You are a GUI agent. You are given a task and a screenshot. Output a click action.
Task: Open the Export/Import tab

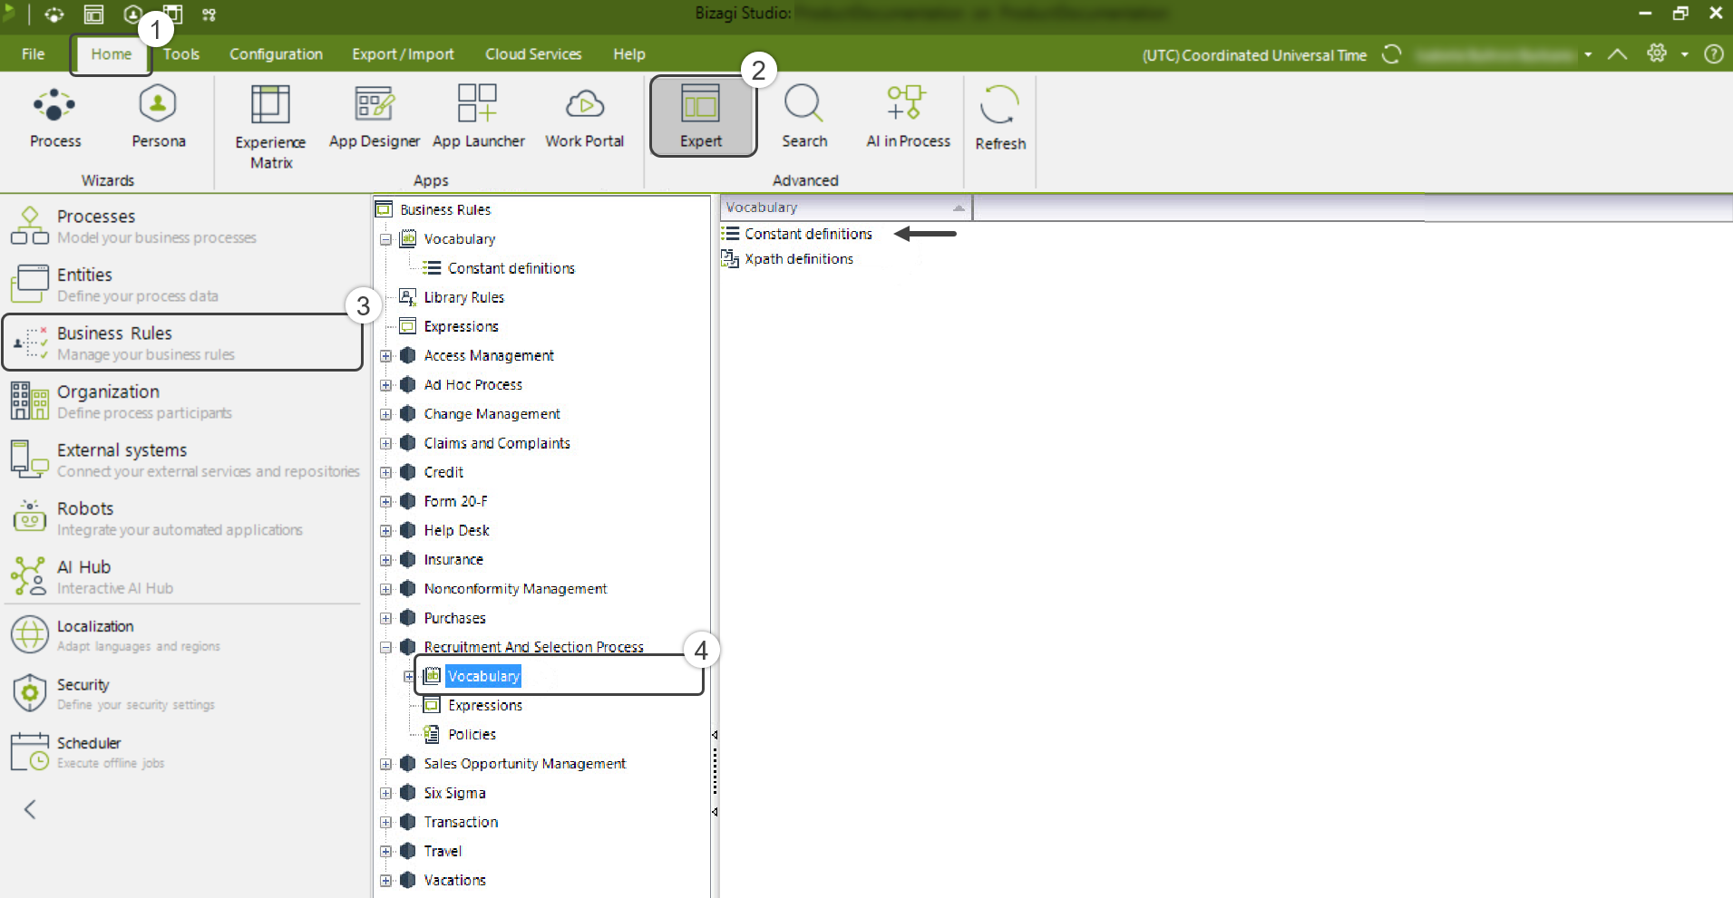[403, 54]
